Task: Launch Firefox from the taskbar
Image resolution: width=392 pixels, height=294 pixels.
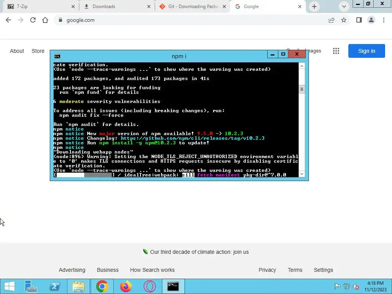Action: (x=126, y=286)
